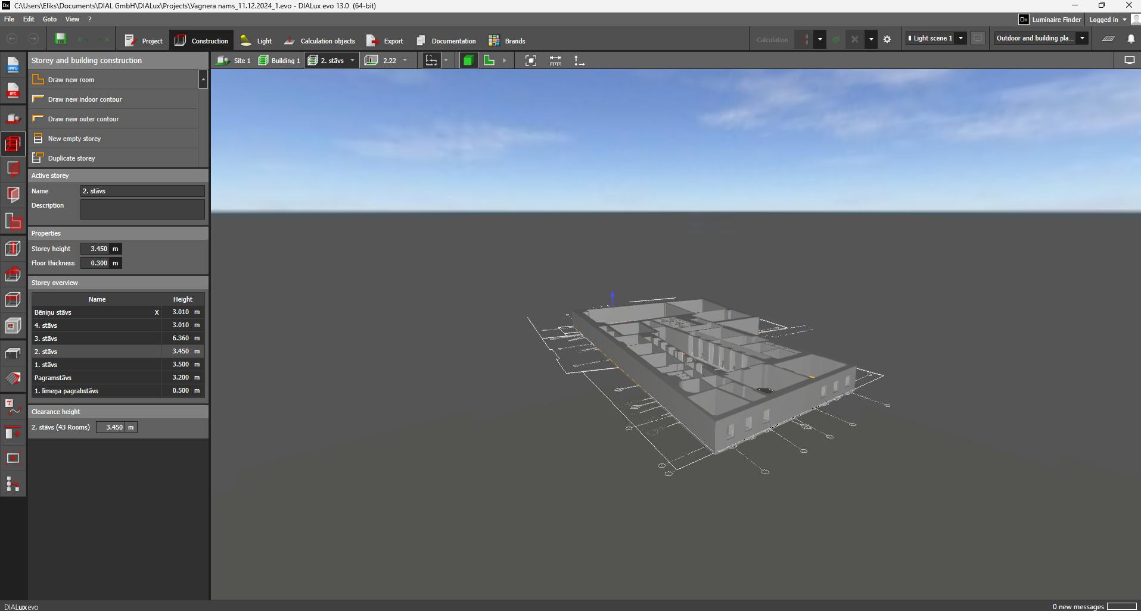
Task: Toggle the green 3D cube view
Action: (x=468, y=61)
